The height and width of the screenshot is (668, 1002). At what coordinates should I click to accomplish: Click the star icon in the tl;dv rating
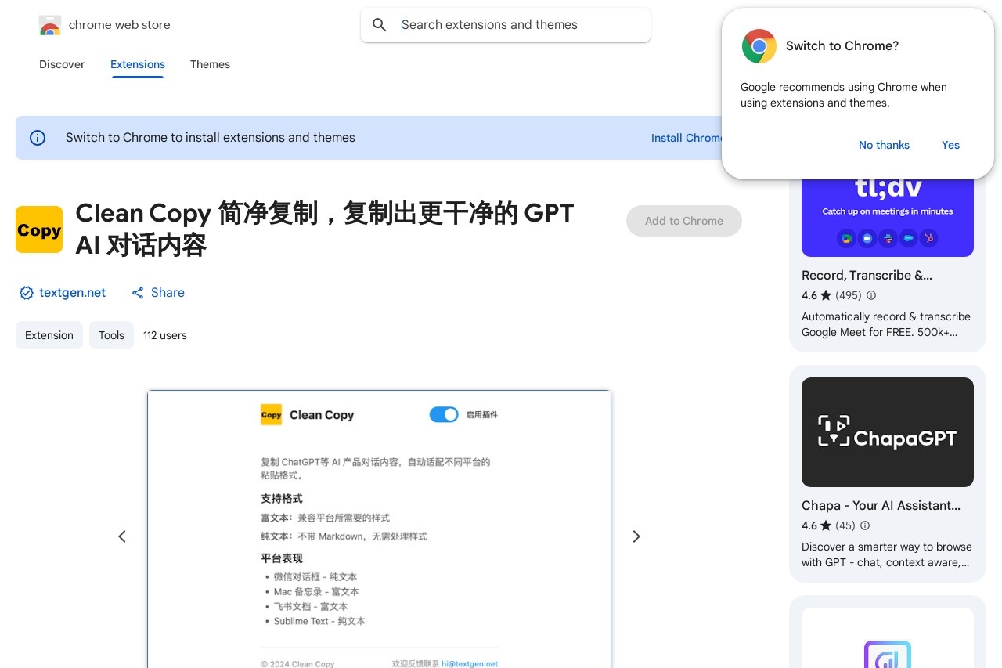pyautogui.click(x=826, y=295)
